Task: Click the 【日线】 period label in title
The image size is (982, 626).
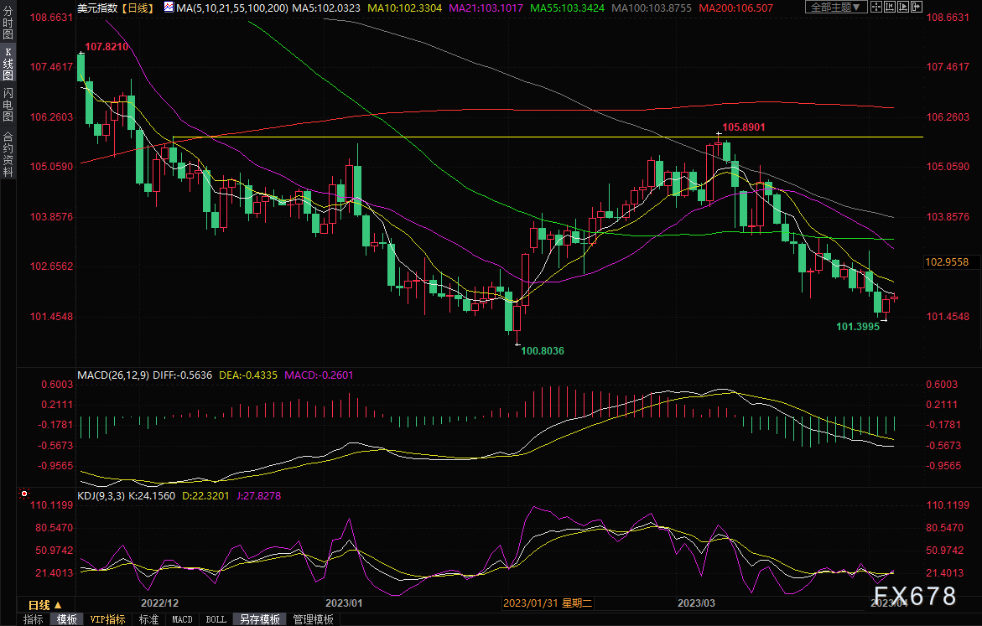Action: pos(136,8)
